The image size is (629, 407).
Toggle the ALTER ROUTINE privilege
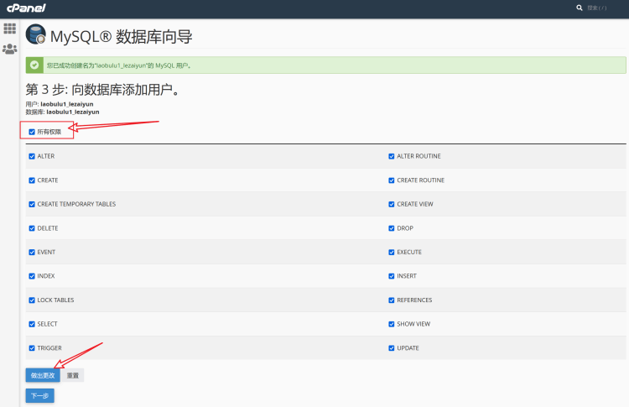(392, 156)
